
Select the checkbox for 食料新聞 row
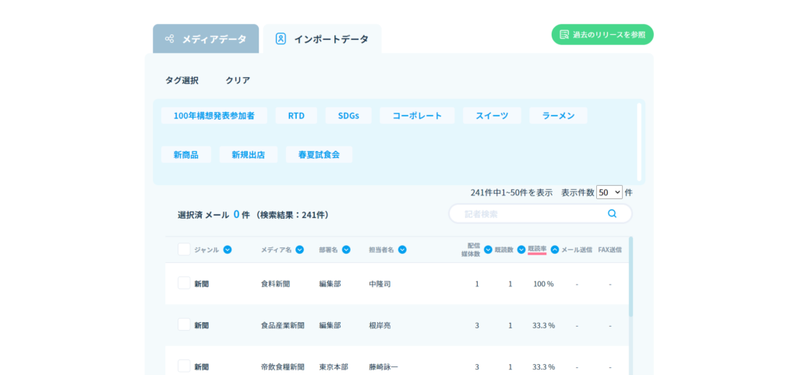click(184, 283)
